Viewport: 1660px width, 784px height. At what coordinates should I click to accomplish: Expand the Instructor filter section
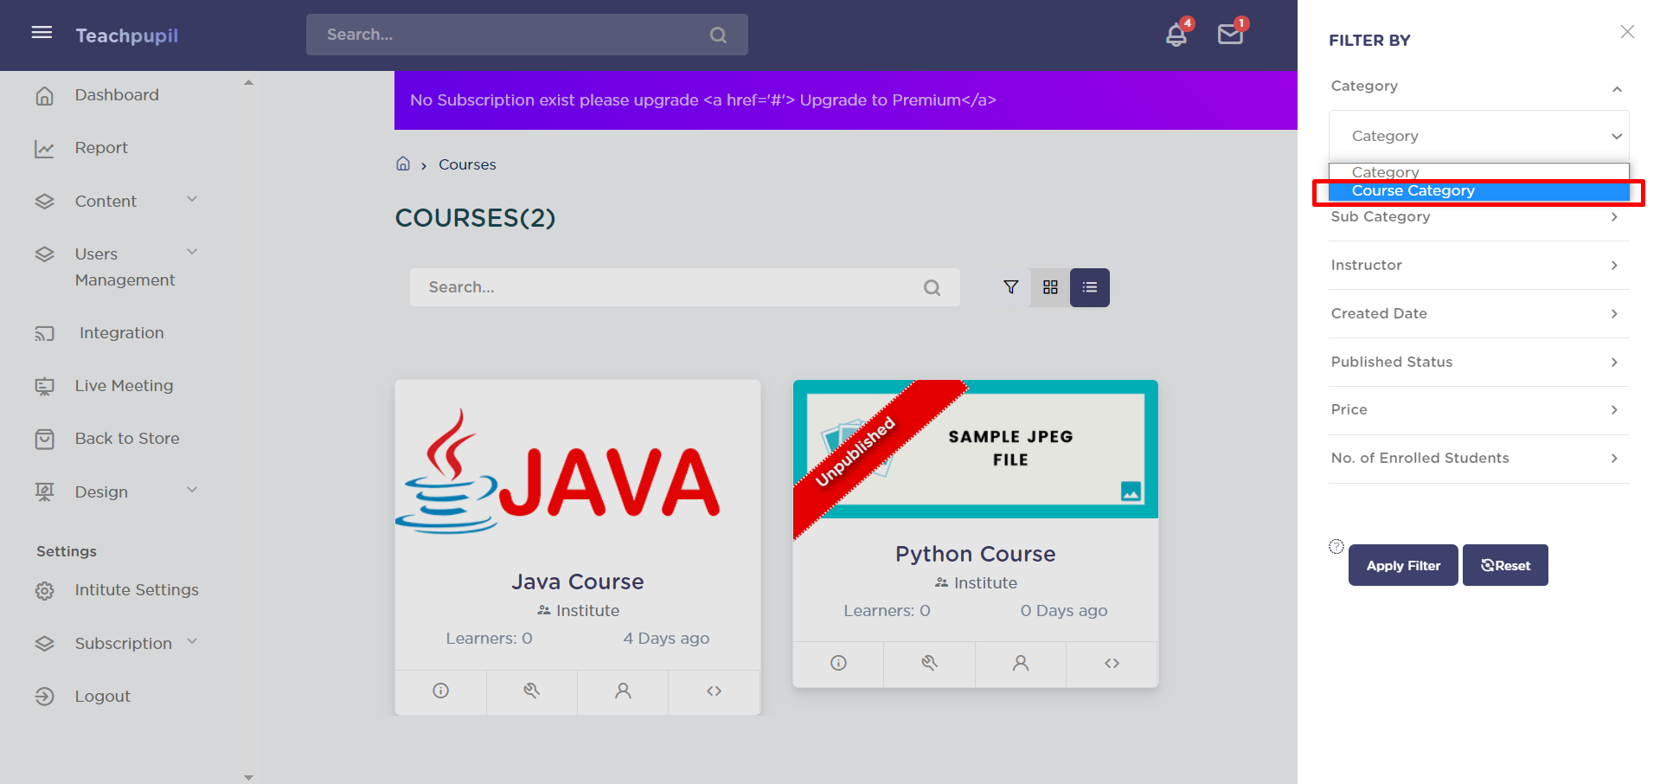[x=1478, y=265]
